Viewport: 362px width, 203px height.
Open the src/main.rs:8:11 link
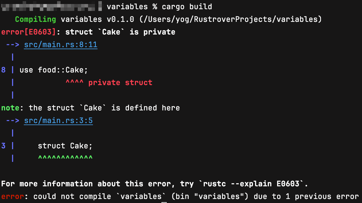tap(61, 45)
